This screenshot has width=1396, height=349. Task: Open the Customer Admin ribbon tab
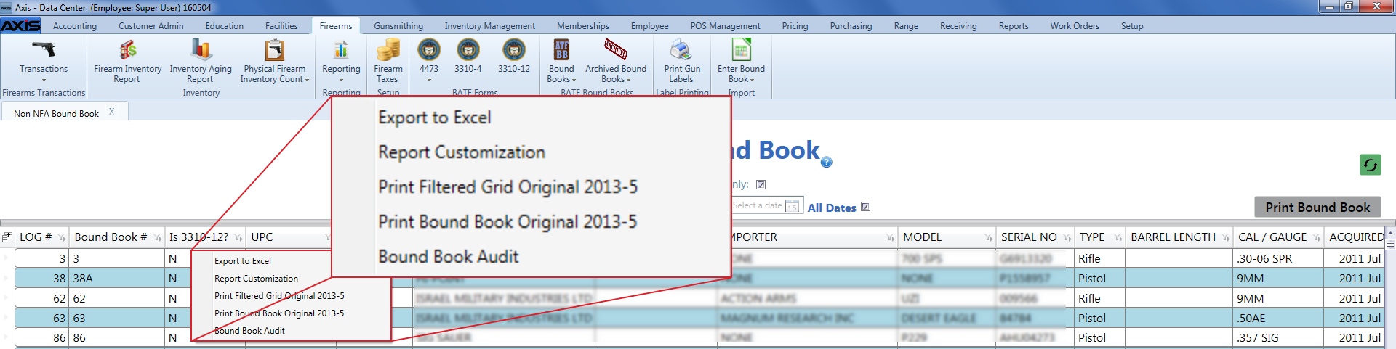(x=151, y=26)
